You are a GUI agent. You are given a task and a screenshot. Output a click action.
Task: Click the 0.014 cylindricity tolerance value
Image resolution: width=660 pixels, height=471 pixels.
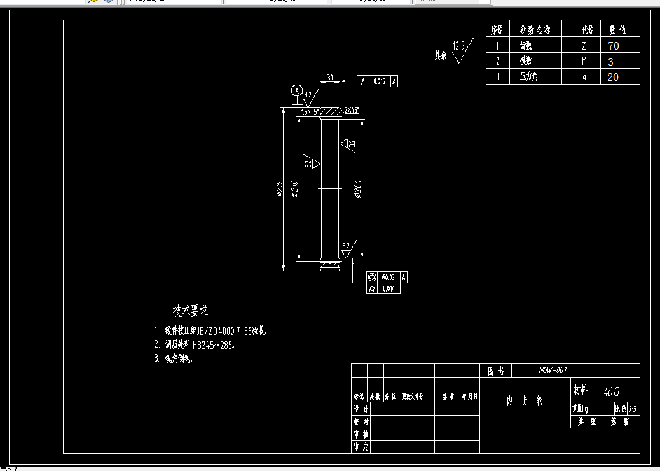pyautogui.click(x=389, y=289)
